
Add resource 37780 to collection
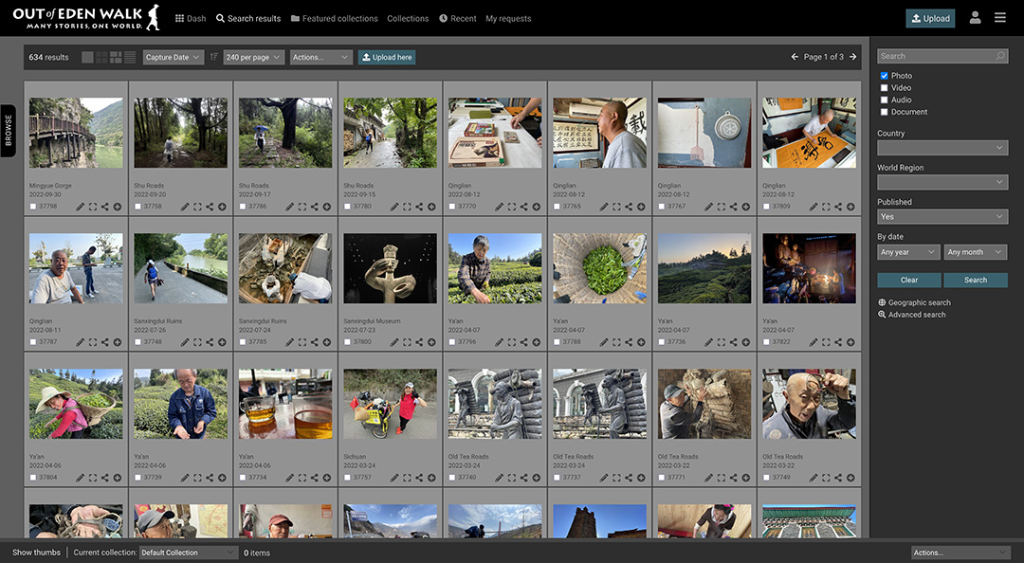click(x=431, y=207)
